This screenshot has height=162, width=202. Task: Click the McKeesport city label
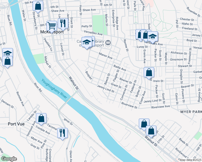click(52, 32)
